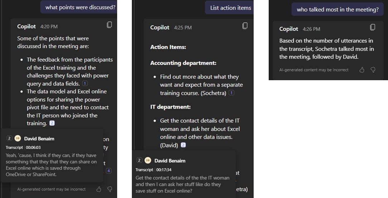The width and height of the screenshot is (388, 198).
Task: Click David Benaim's avatar in 00:17:34 citation card
Action: click(148, 161)
